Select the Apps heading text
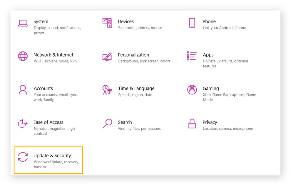291x186 pixels. pyautogui.click(x=208, y=55)
